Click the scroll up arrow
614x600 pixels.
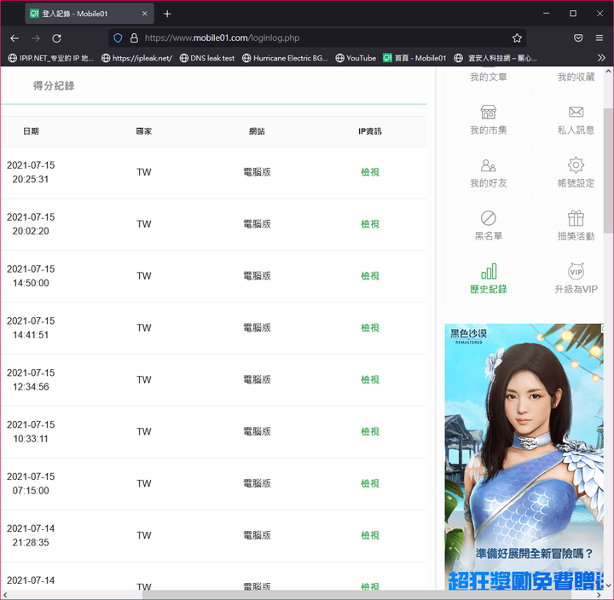point(608,72)
